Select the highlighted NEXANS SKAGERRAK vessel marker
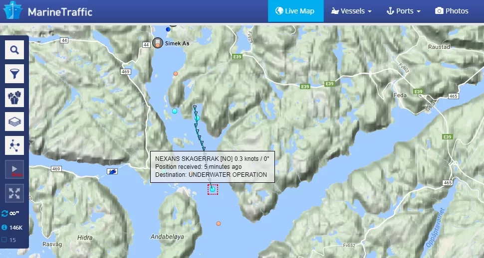Screen dimensions: 484x258 click(213, 189)
